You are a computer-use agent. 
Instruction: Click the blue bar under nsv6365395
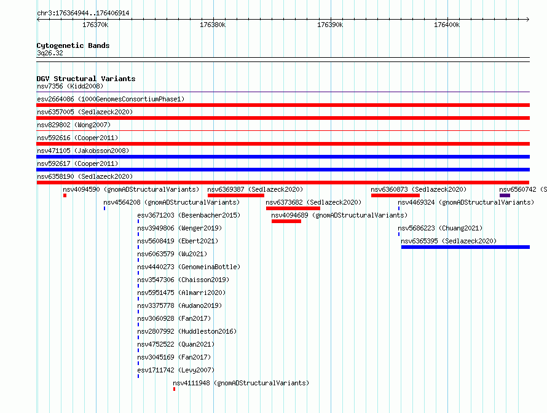[465, 247]
